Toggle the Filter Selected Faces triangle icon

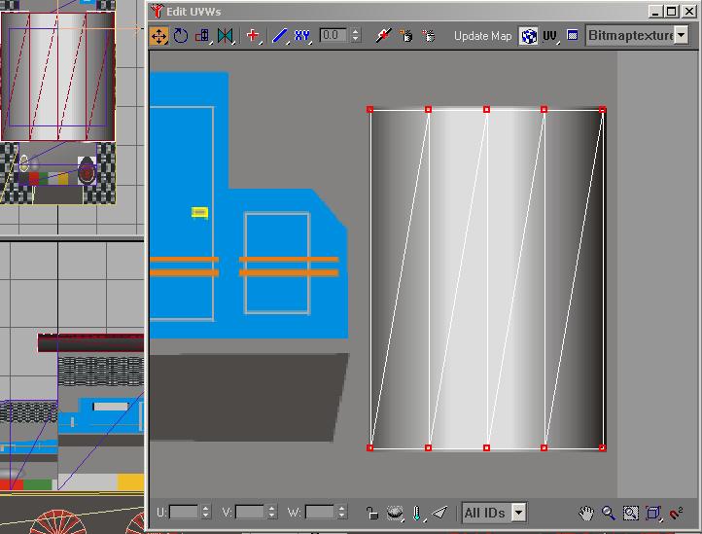click(x=439, y=513)
